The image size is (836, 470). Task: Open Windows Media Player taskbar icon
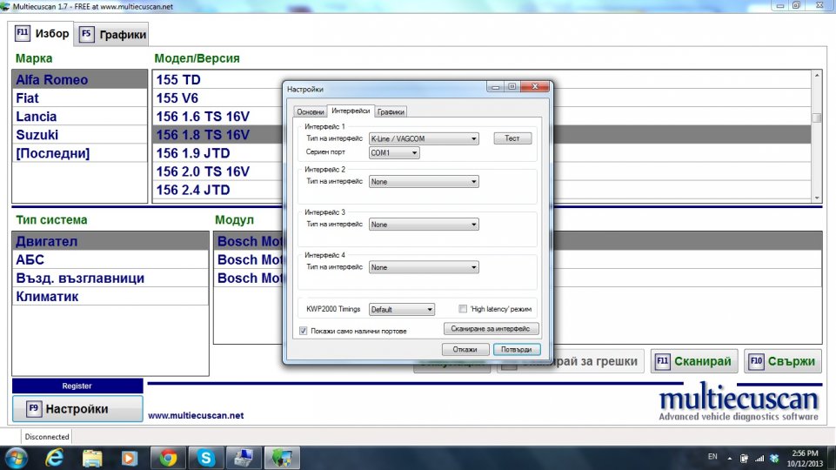[x=130, y=457]
